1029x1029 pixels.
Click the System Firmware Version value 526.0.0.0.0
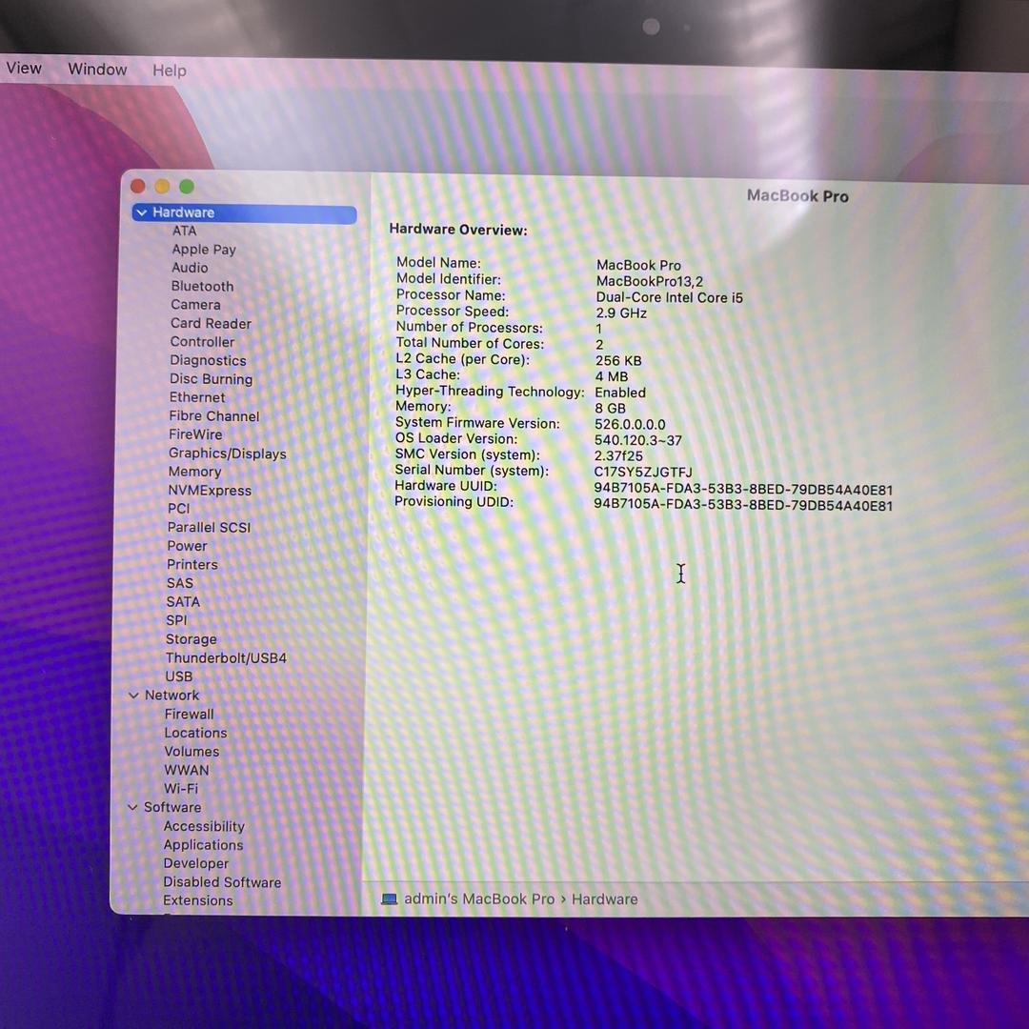tap(630, 425)
